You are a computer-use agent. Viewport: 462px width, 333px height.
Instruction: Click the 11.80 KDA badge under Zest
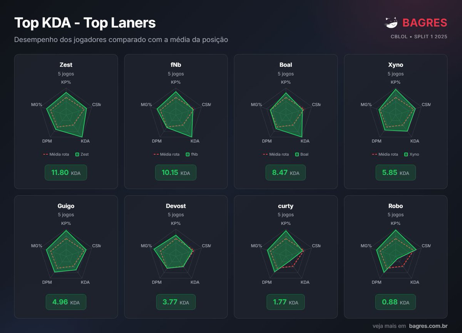66,172
